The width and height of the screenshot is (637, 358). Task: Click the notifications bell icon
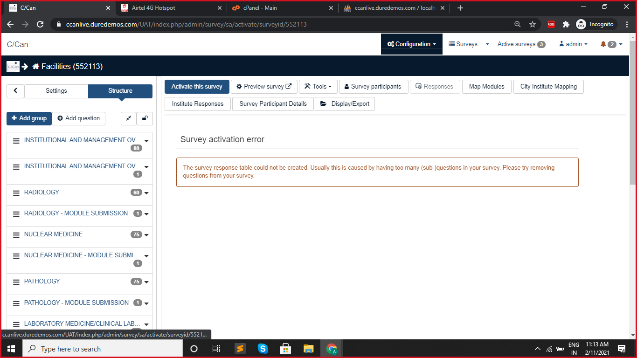coord(603,44)
